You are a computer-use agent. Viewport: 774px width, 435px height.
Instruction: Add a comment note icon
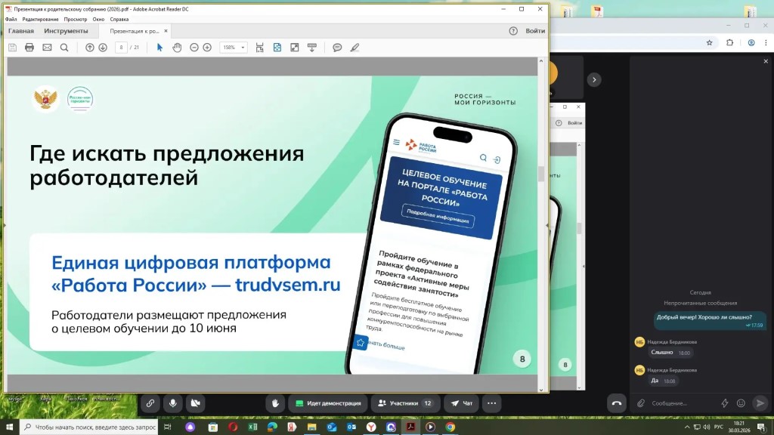coord(337,48)
